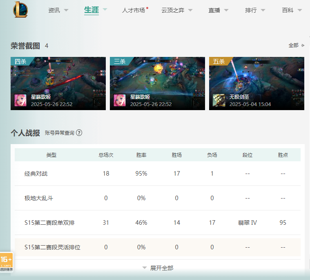Expand the 百科 dropdown arrow
The height and width of the screenshot is (280, 310).
point(300,10)
